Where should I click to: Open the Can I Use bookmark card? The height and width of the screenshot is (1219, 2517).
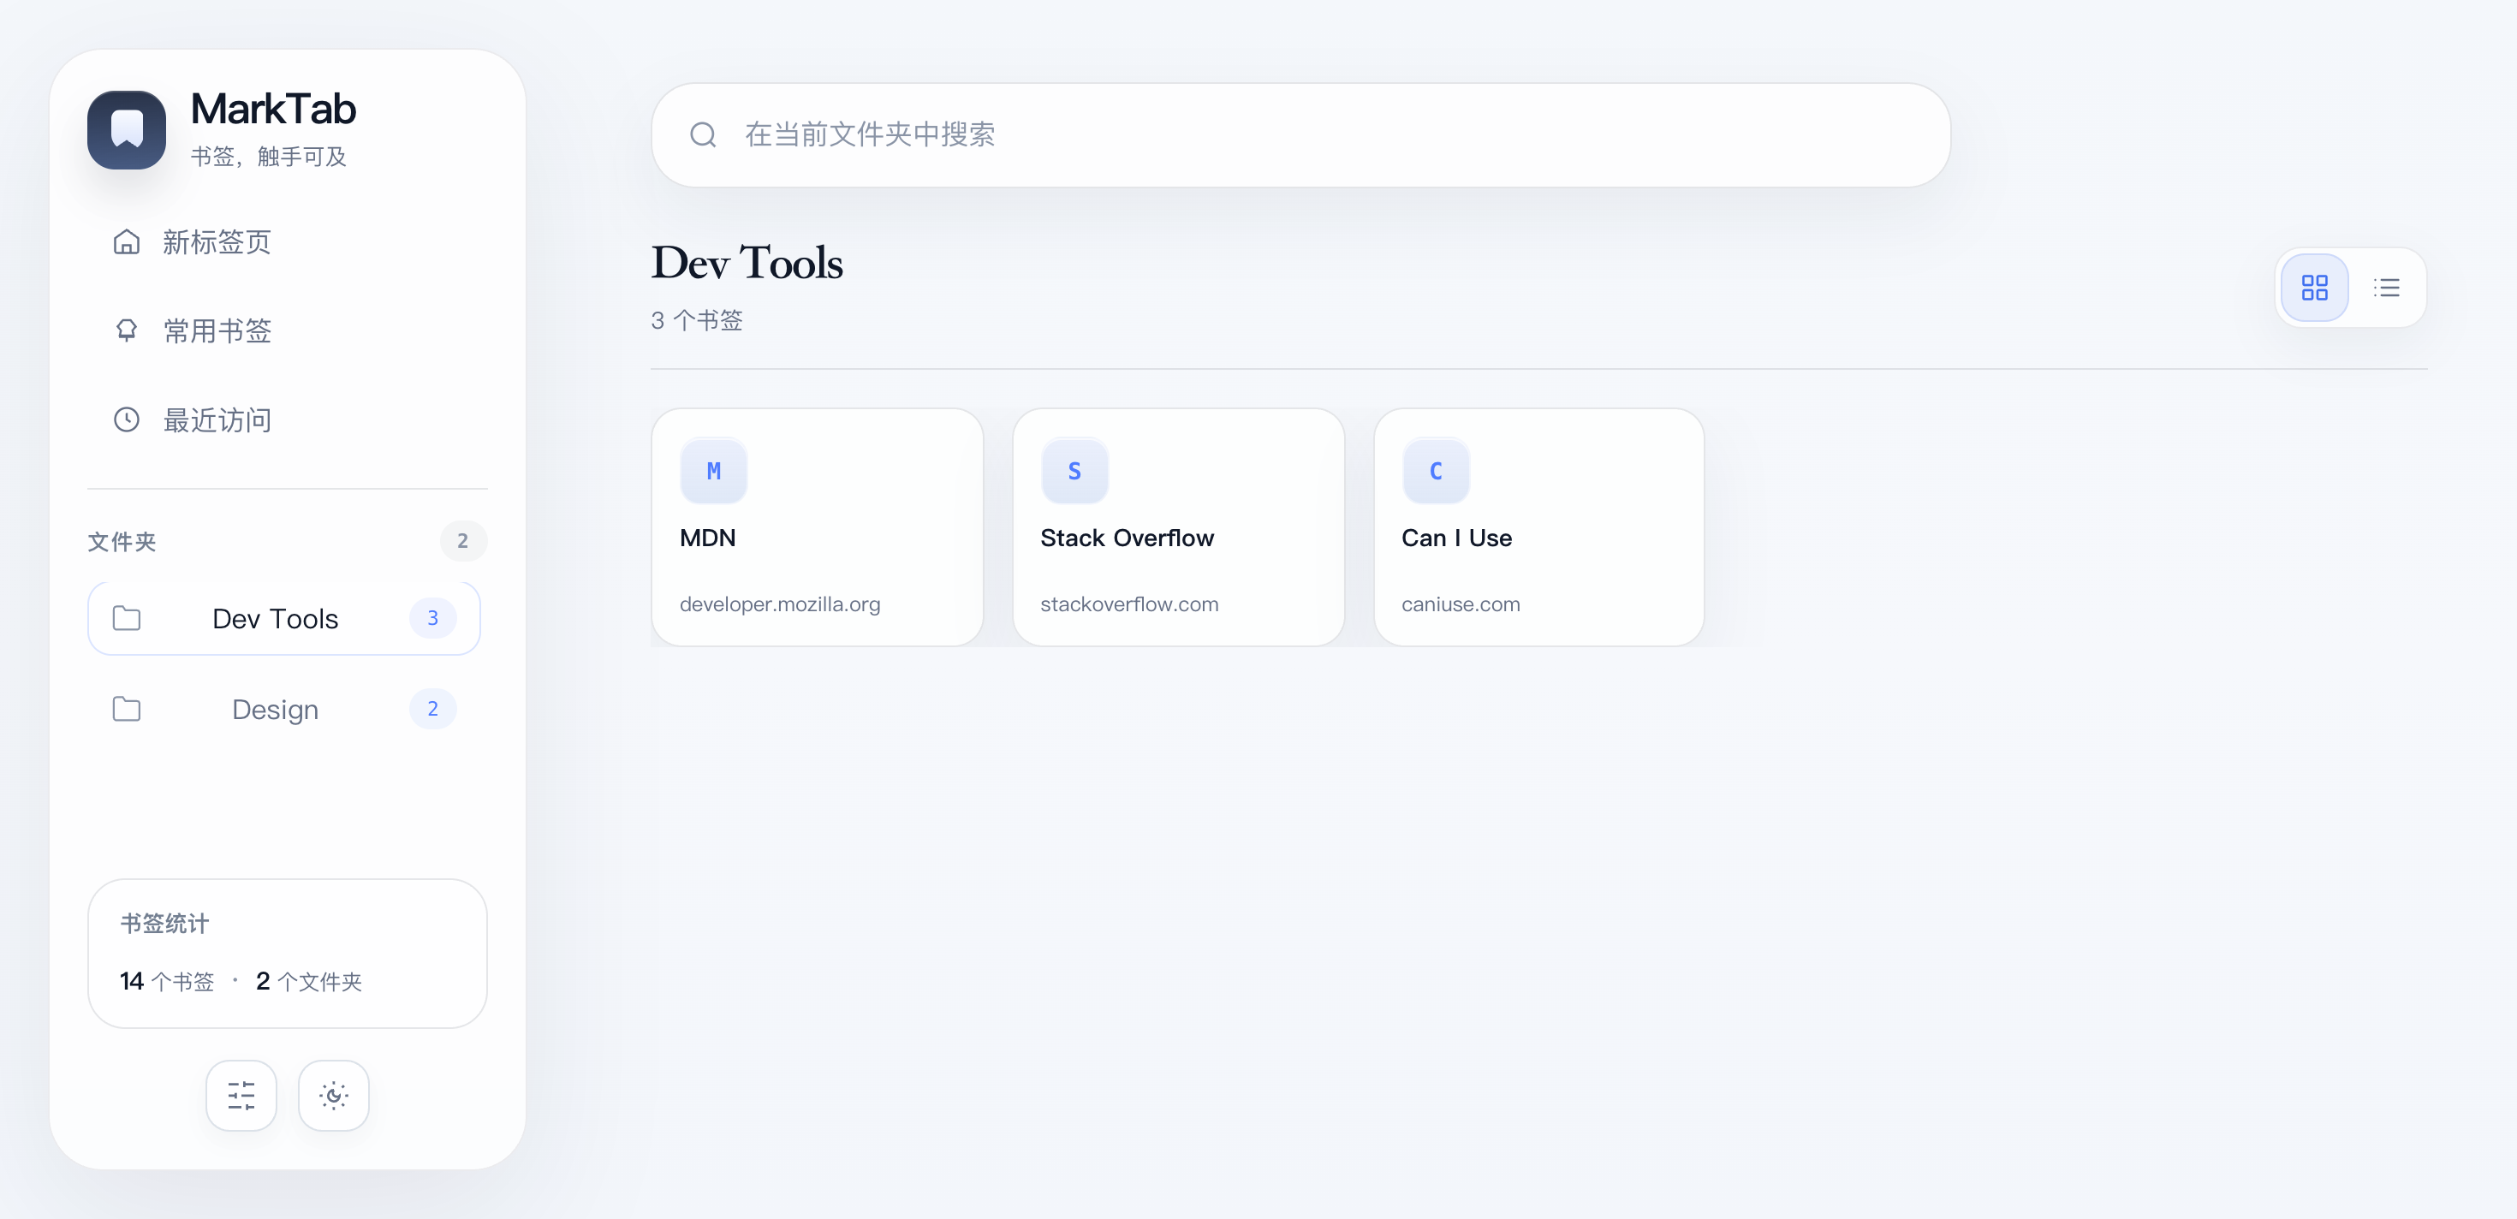point(1539,526)
